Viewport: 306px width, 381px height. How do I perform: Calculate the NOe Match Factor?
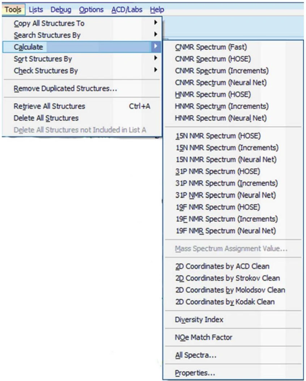(233, 337)
